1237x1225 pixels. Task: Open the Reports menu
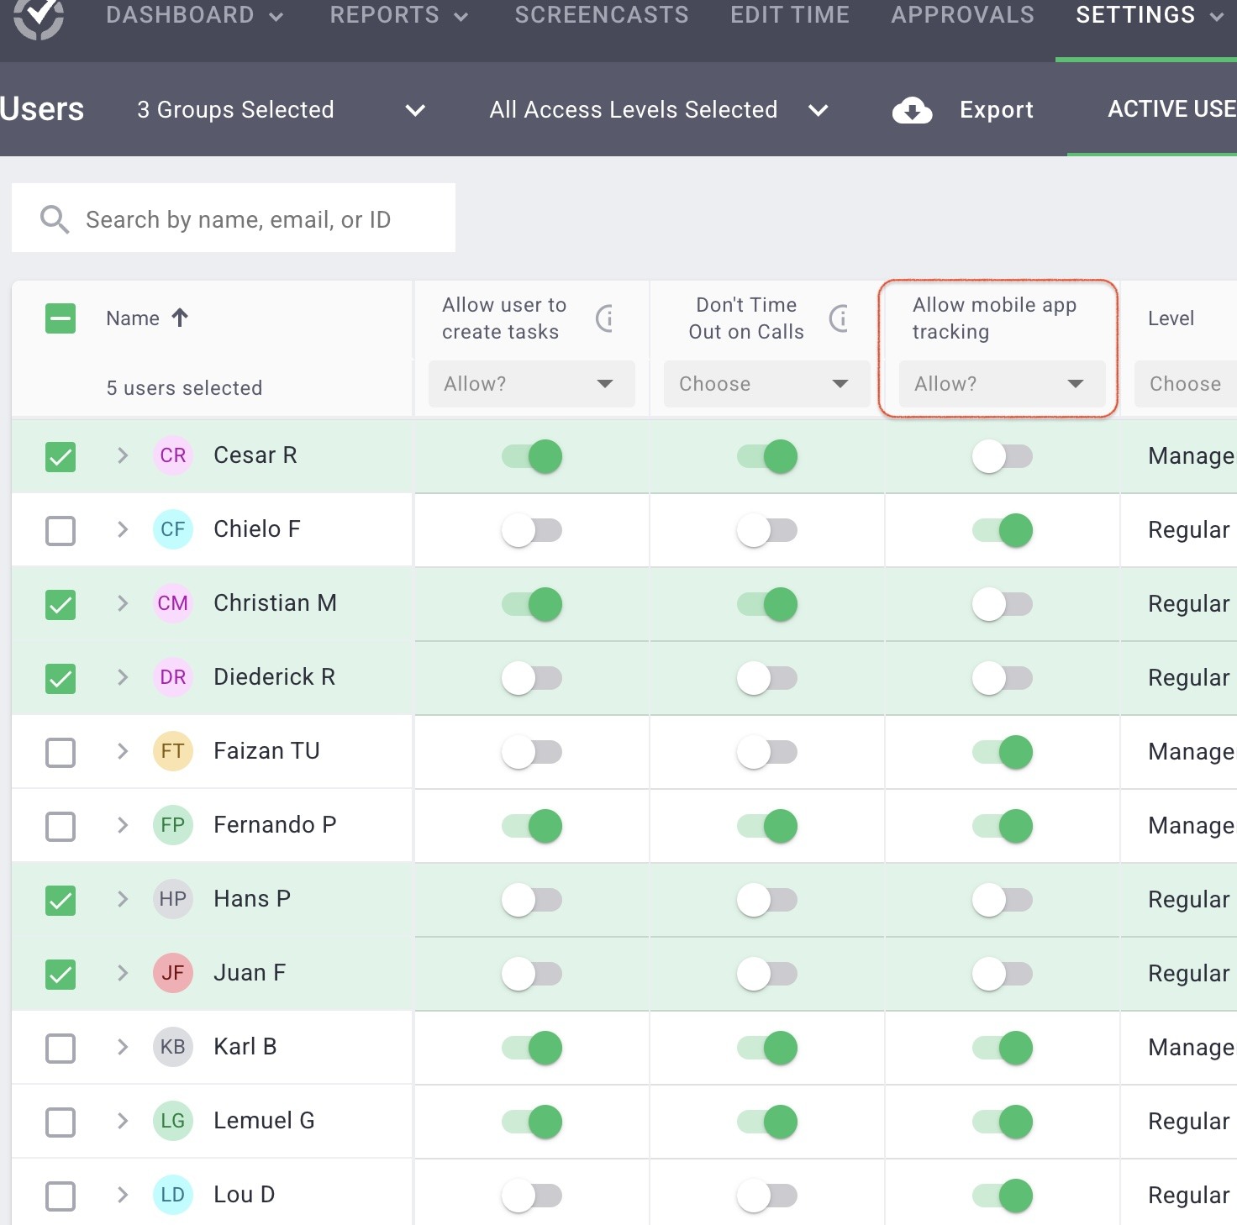click(398, 15)
